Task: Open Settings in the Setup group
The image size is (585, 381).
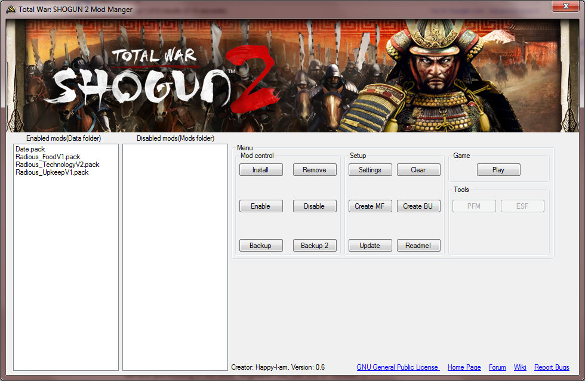Action: click(x=370, y=169)
